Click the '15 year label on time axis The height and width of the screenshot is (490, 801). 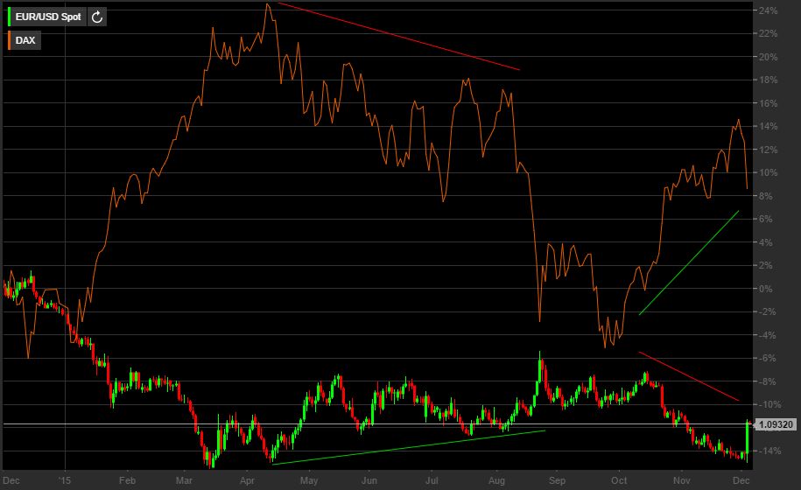pos(64,481)
